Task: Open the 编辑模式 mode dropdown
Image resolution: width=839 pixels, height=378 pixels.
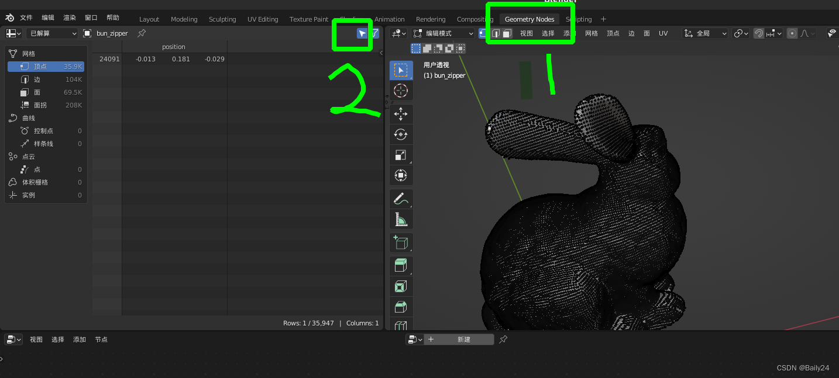Action: tap(443, 33)
